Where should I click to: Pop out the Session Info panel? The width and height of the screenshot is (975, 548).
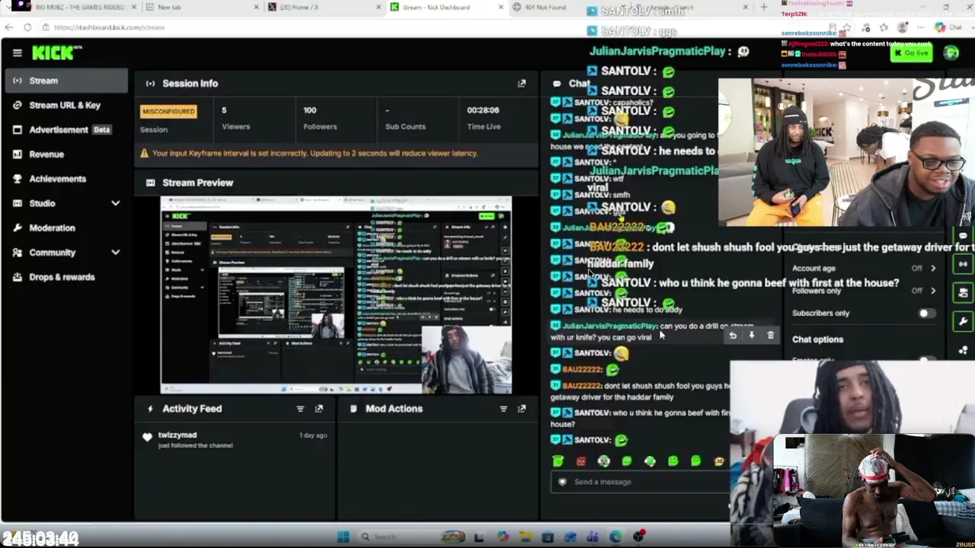click(x=522, y=83)
